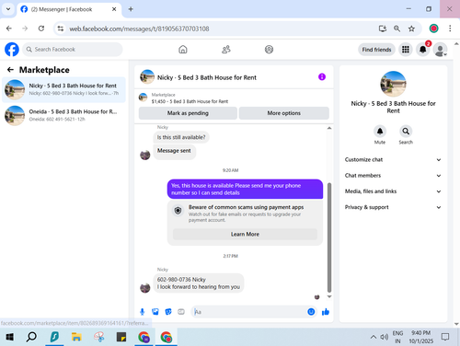460x346 pixels.
Task: Click the shield icon in scam warning
Action: coord(178,211)
